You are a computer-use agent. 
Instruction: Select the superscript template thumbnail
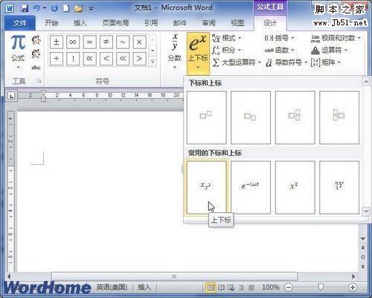pos(206,118)
